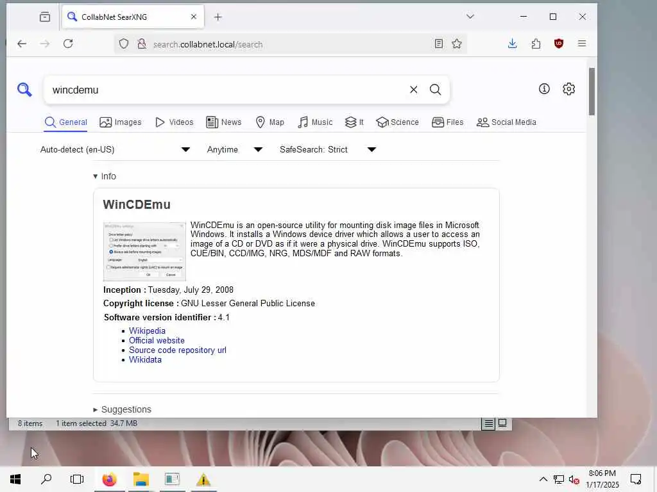Open the uBlock Origin extension icon
Image resolution: width=657 pixels, height=492 pixels.
click(559, 44)
